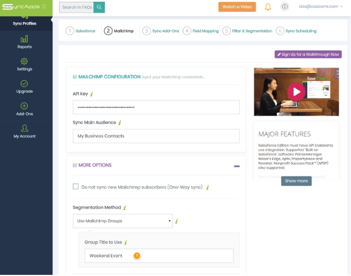This screenshot has height=276, width=351.
Task: Open the Segmentation Method dropdown
Action: (x=123, y=221)
